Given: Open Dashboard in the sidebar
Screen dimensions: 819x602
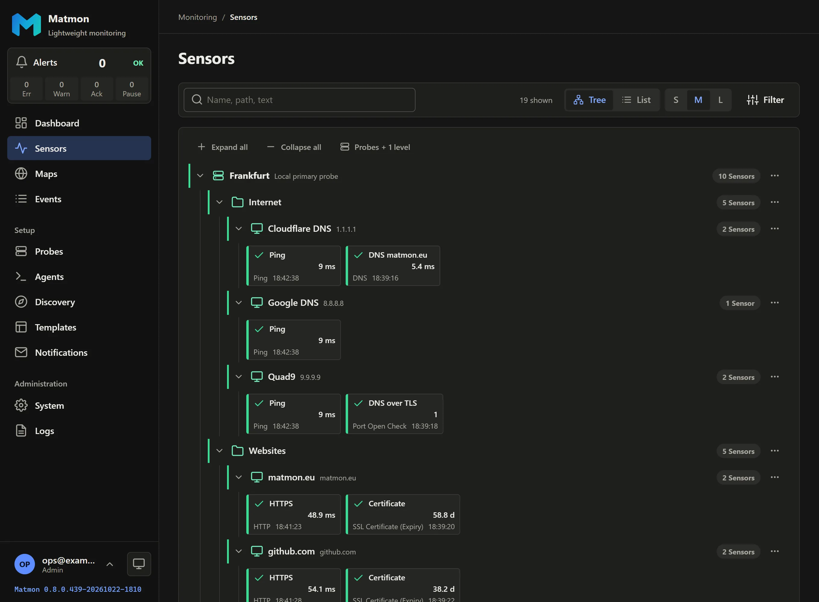Looking at the screenshot, I should coord(79,123).
